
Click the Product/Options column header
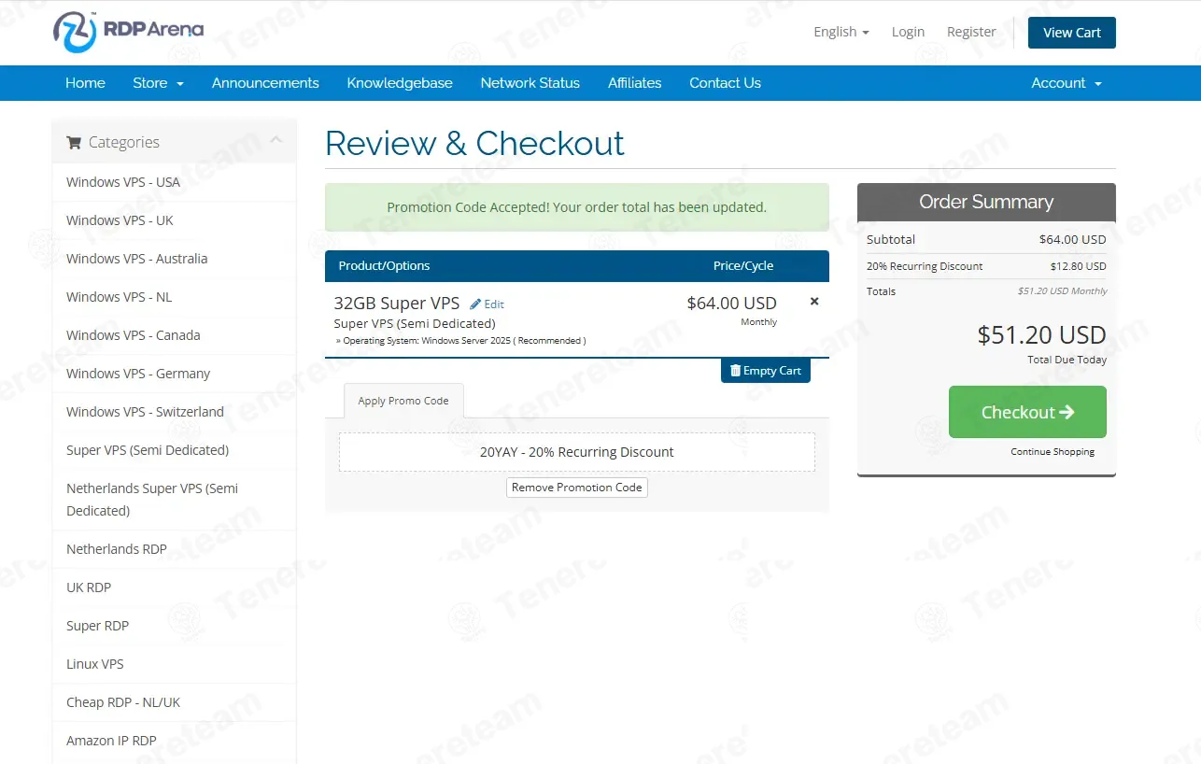tap(384, 266)
